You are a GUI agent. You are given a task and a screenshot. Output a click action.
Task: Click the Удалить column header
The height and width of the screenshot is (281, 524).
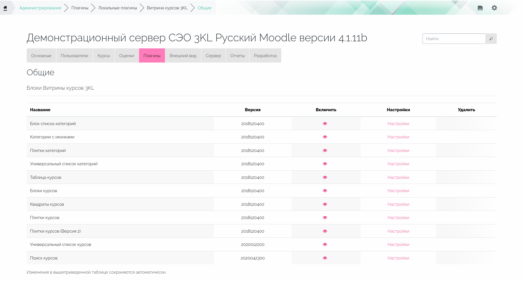(466, 110)
